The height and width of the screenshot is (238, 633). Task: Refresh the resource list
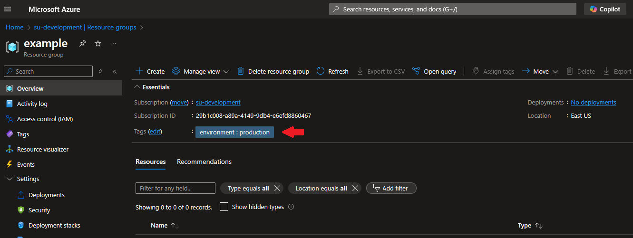[x=332, y=71]
